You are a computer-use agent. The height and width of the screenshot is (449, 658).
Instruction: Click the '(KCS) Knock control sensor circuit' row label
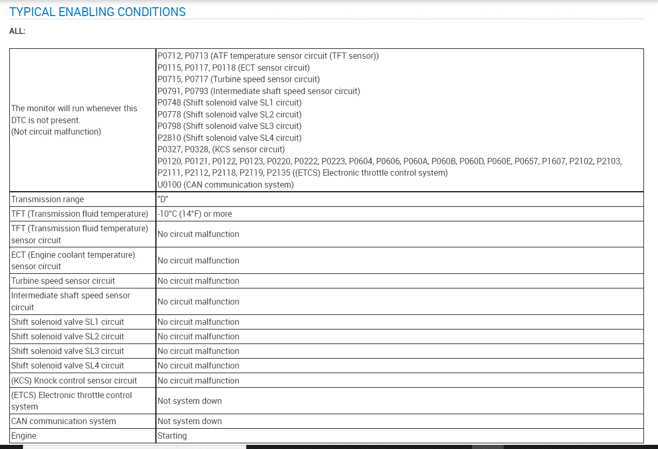coord(74,380)
